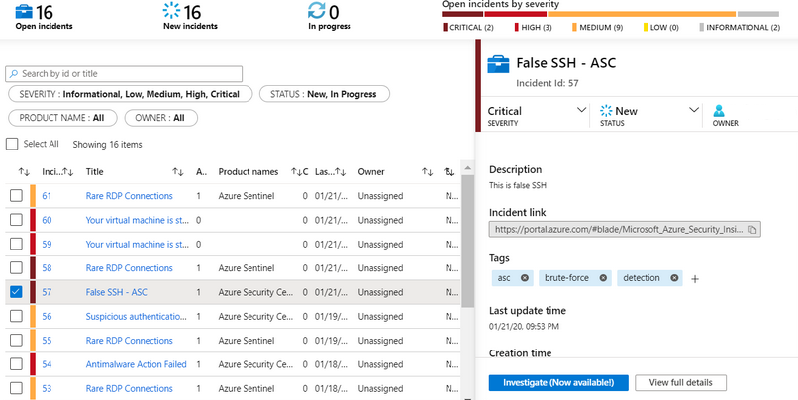Open incident ID 59 link
Screen dimensions: 798x400
tap(47, 244)
